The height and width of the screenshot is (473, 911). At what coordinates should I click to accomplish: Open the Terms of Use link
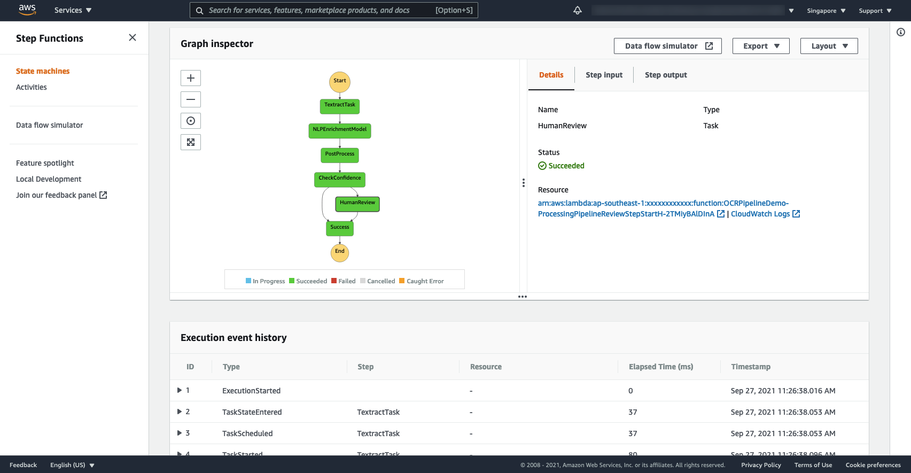[x=813, y=465]
